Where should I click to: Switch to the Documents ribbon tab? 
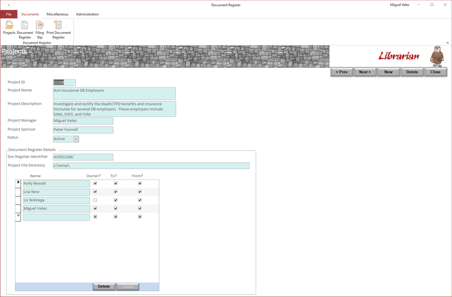coord(30,14)
